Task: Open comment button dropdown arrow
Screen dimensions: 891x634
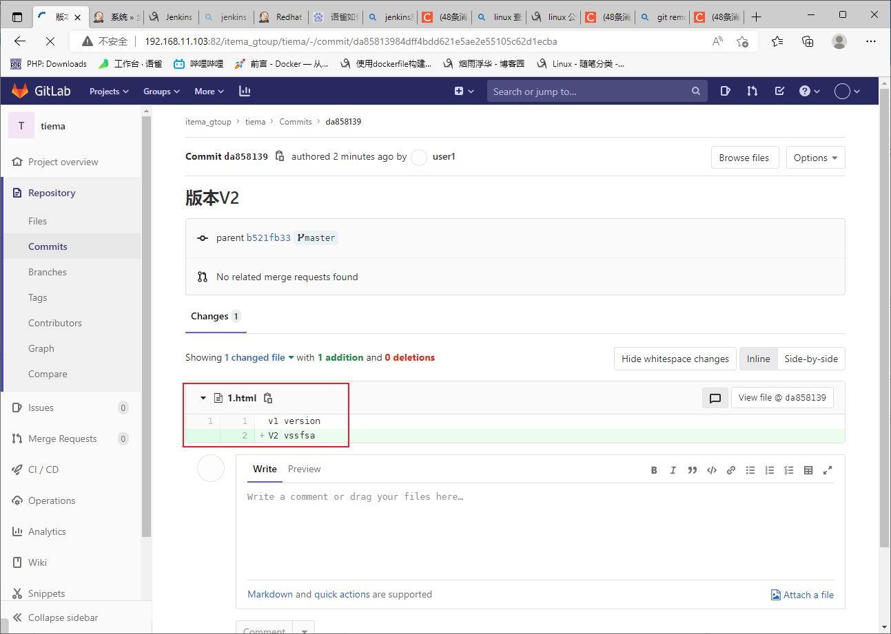Action: (304, 629)
